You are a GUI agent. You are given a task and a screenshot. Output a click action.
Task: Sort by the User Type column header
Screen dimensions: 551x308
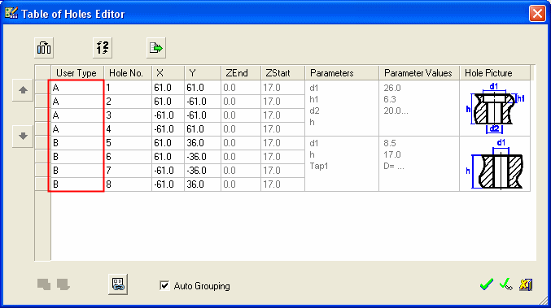(77, 73)
